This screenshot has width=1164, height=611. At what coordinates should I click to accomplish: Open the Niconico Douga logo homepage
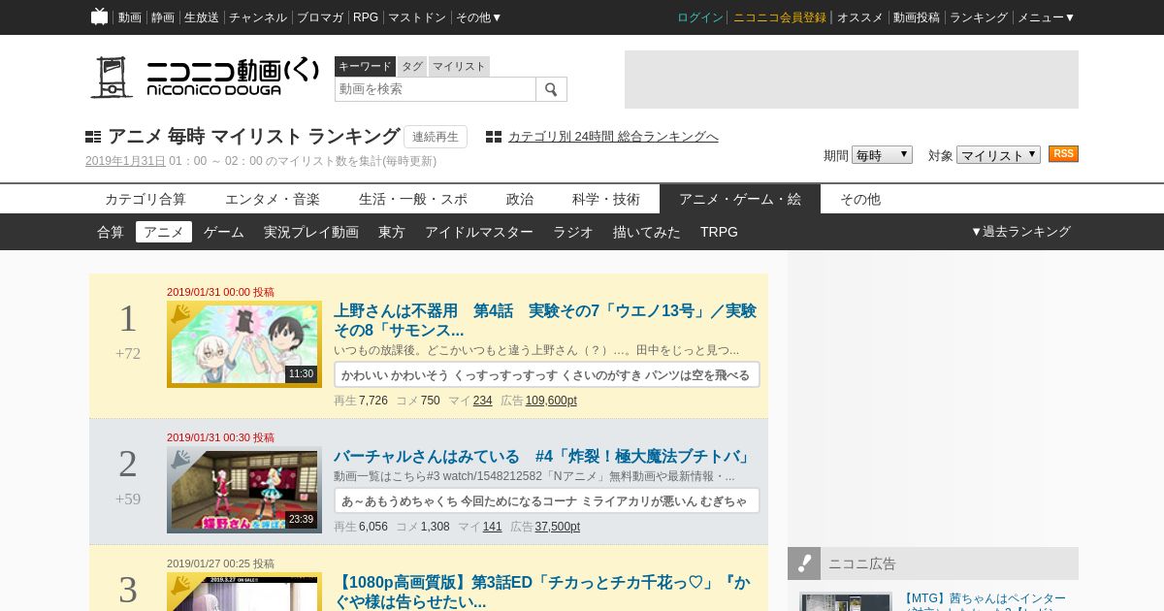point(205,77)
